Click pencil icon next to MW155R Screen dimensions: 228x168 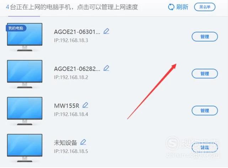tap(85, 105)
